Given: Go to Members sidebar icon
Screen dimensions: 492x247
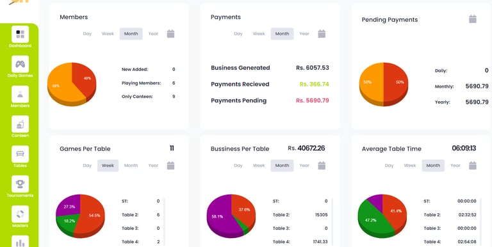Looking at the screenshot, I should [20, 94].
